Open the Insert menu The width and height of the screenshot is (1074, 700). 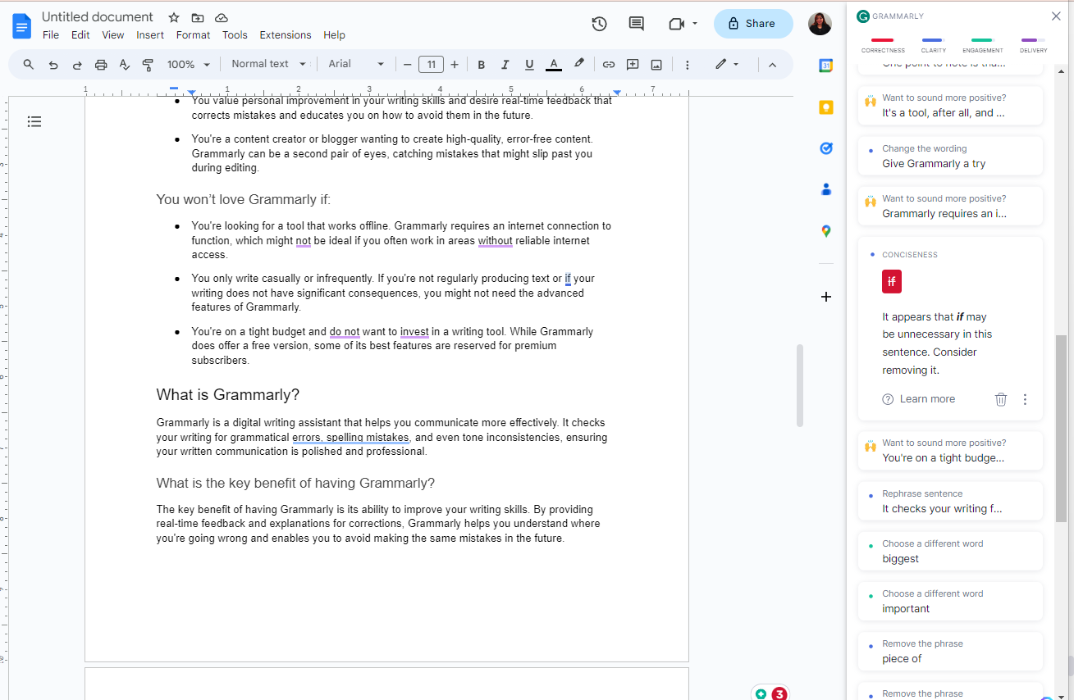tap(150, 35)
